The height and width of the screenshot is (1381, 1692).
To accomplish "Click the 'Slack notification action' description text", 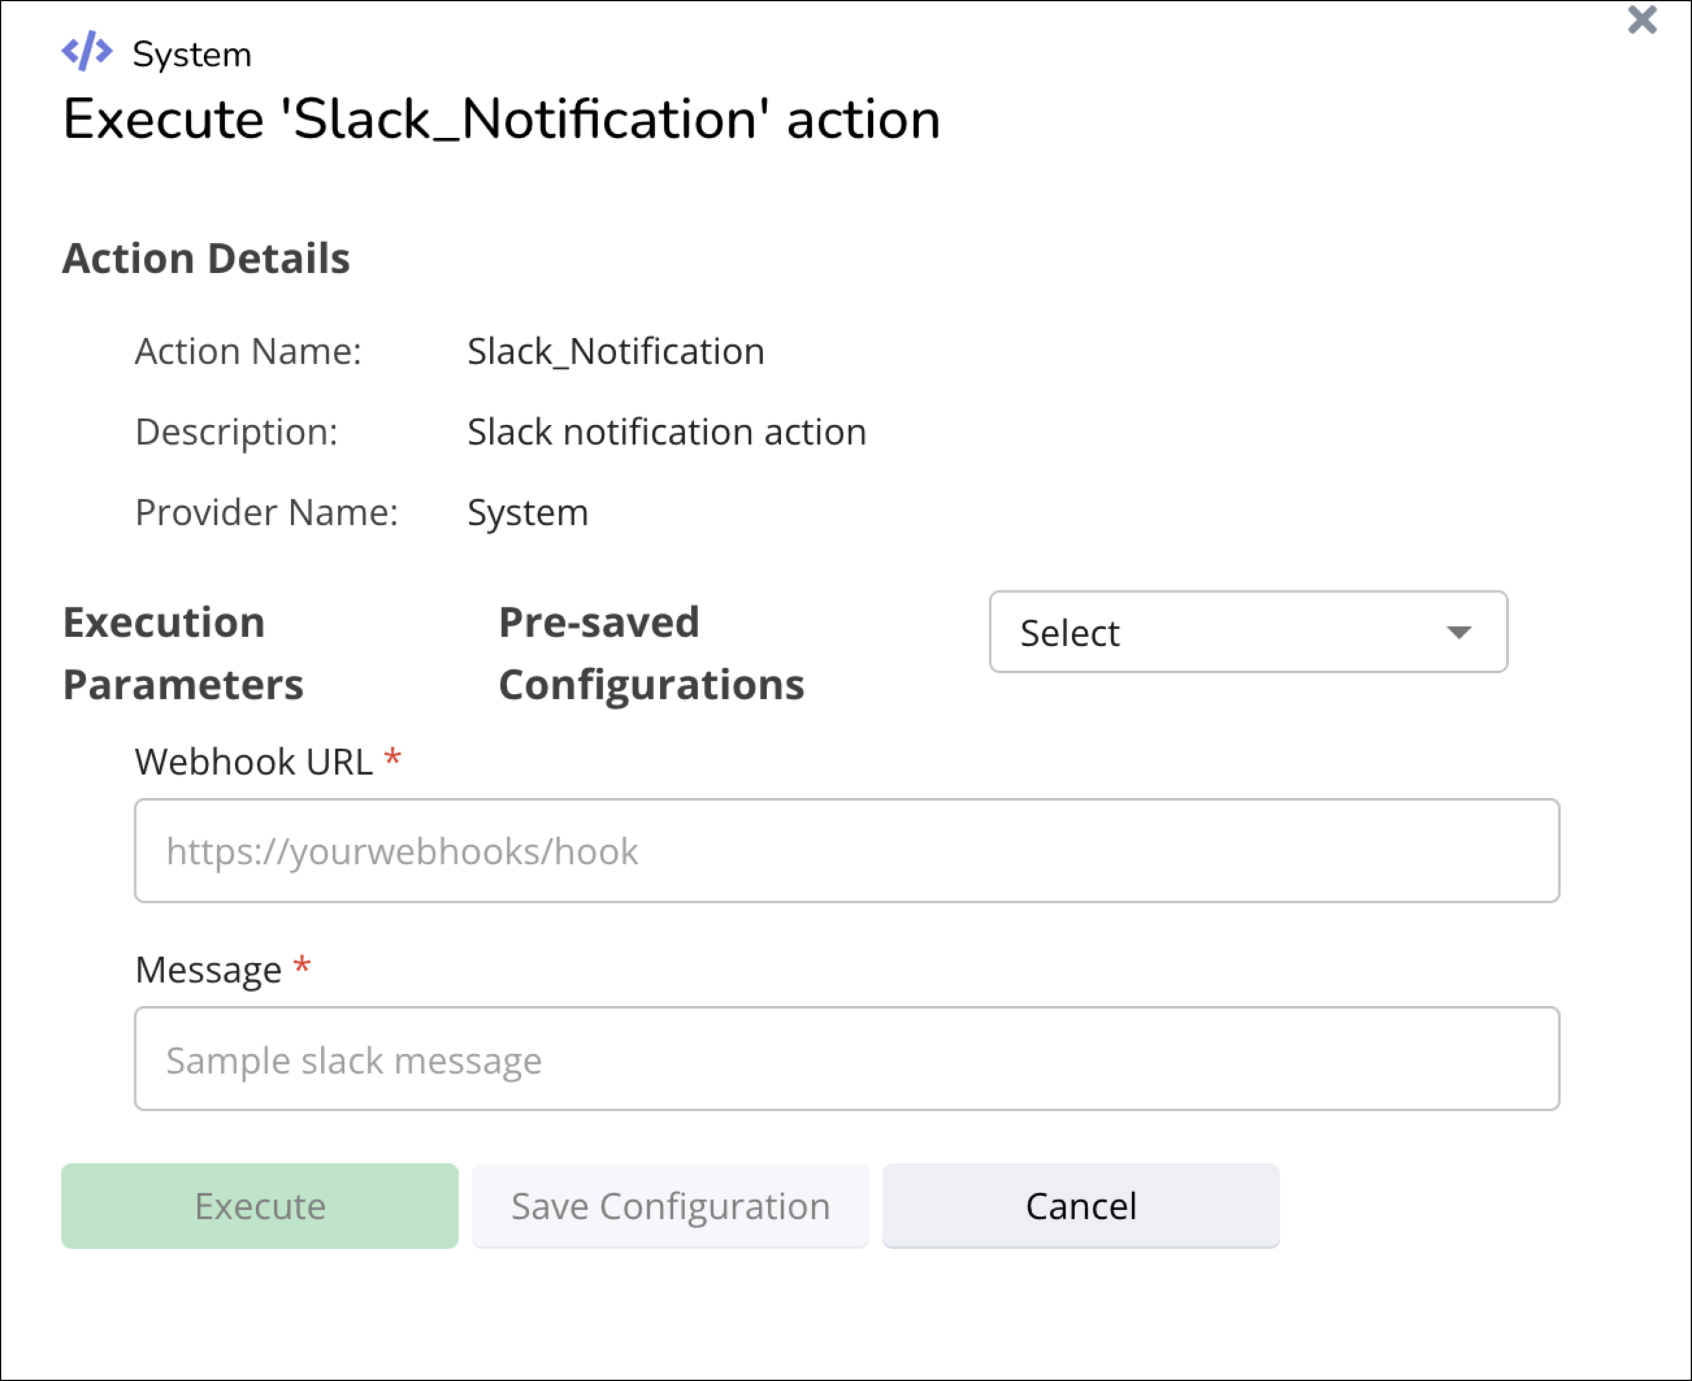I will click(666, 433).
